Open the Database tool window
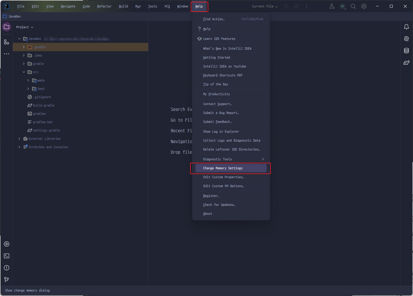 pyautogui.click(x=406, y=51)
